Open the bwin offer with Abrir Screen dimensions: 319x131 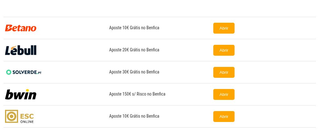click(224, 94)
